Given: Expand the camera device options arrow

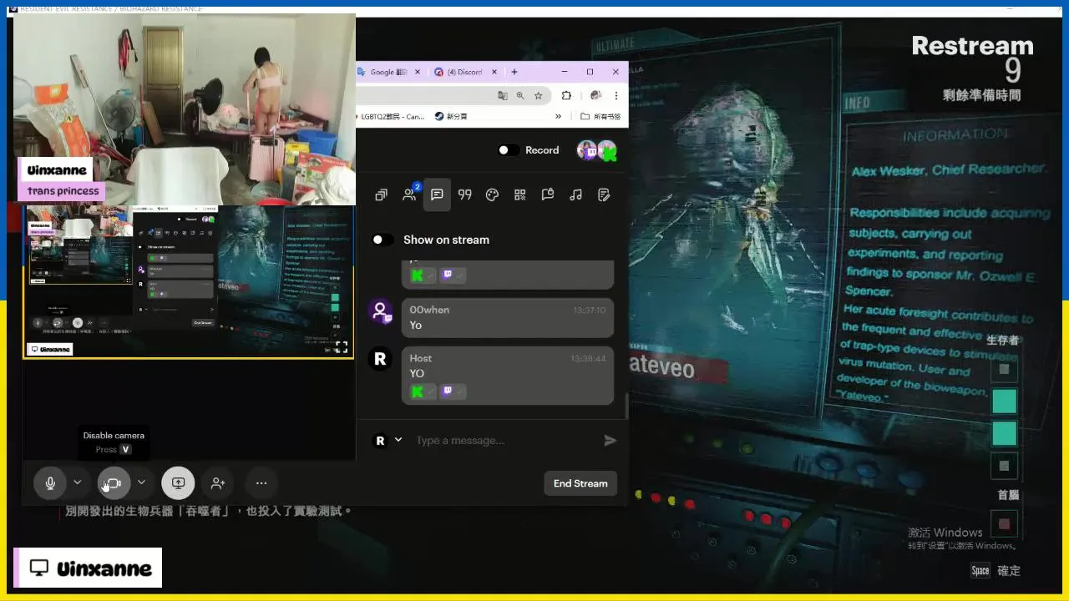Looking at the screenshot, I should tap(141, 482).
